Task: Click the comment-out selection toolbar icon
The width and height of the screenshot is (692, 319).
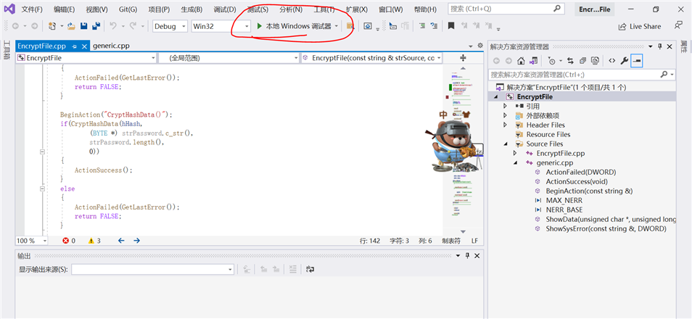Action: click(x=422, y=27)
